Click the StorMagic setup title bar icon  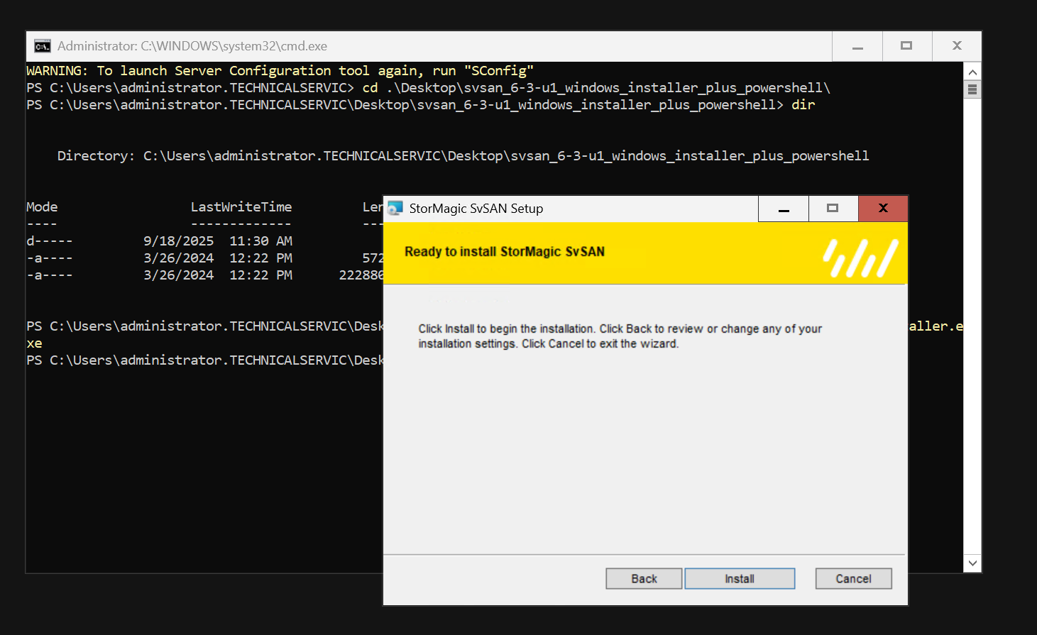395,208
